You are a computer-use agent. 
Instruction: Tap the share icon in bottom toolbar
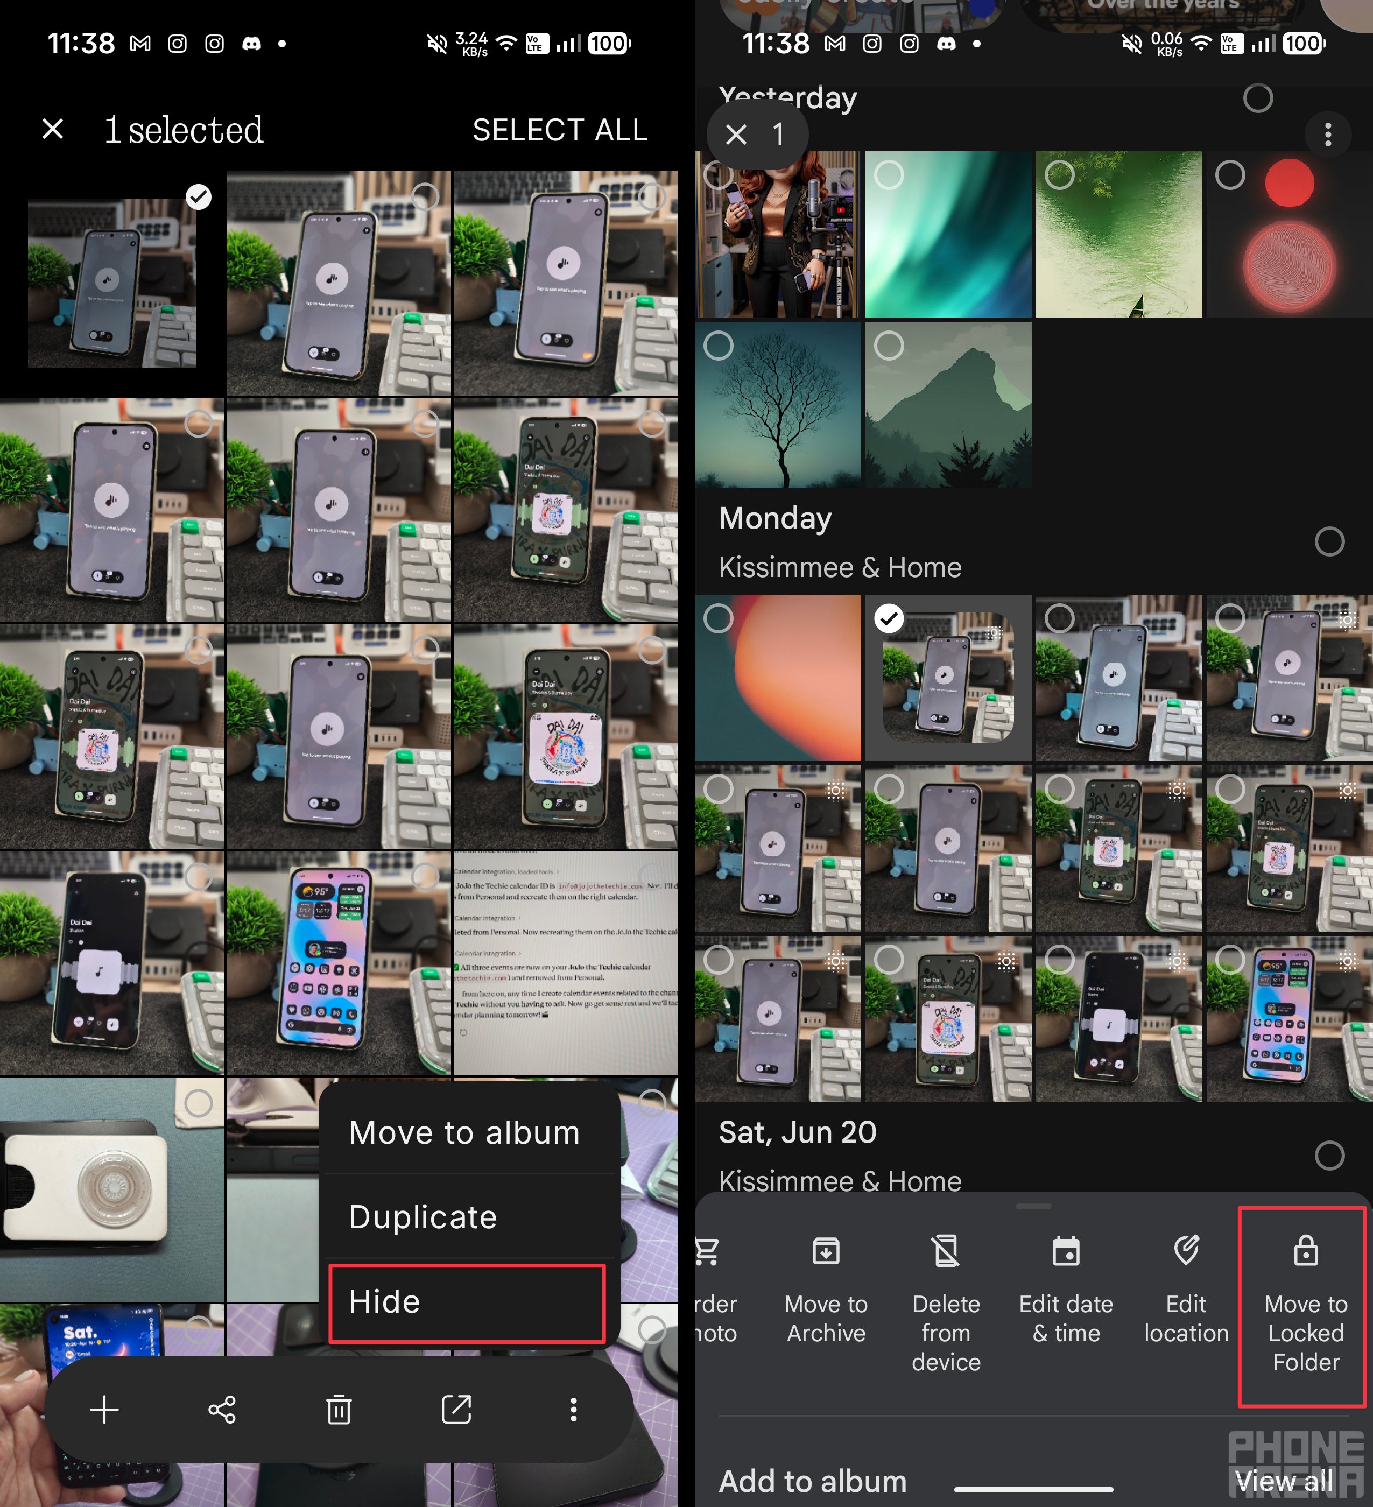click(x=222, y=1410)
